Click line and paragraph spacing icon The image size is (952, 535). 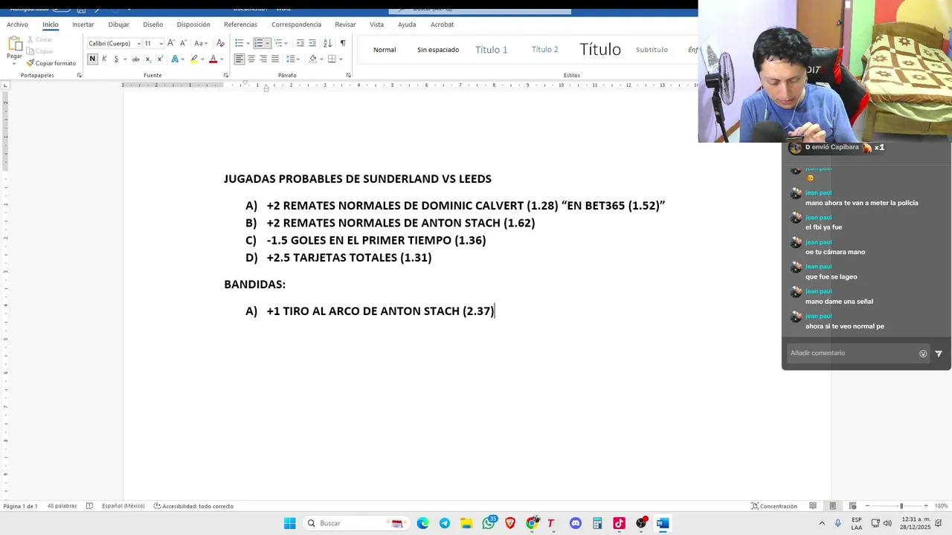tap(291, 59)
